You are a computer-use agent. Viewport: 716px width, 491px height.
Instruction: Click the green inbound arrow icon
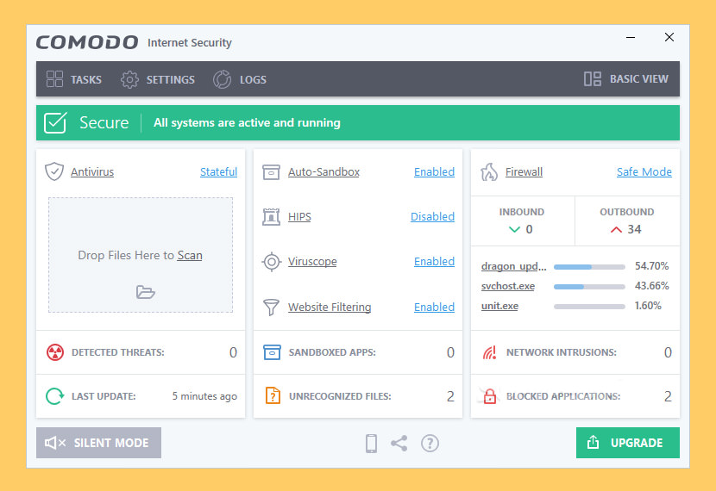point(515,229)
